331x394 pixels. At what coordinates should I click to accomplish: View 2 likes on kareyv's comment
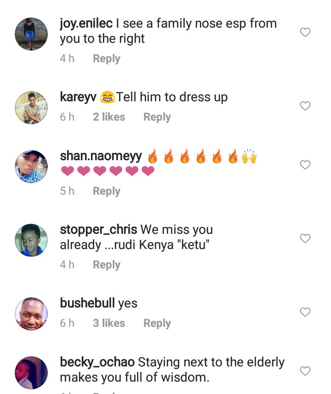pyautogui.click(x=109, y=117)
